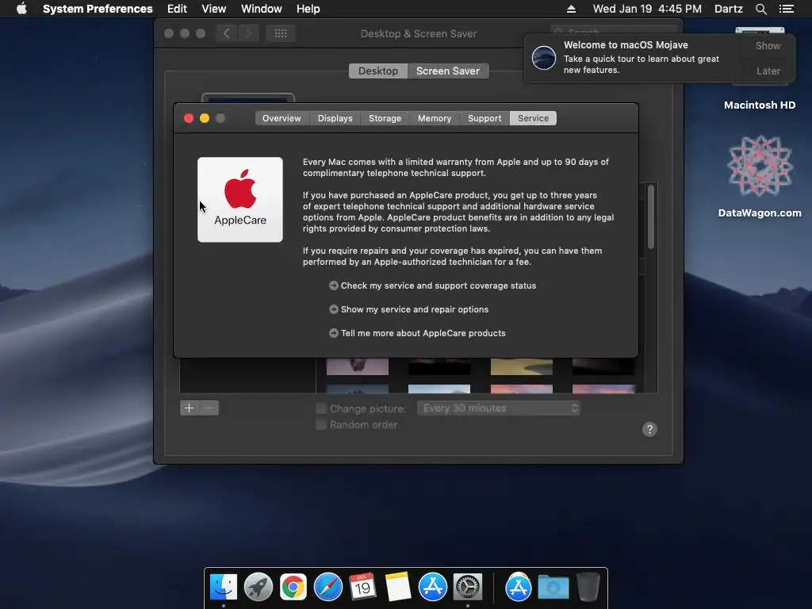Click wallpaper list scrollbar in Desktop pane

[651, 217]
